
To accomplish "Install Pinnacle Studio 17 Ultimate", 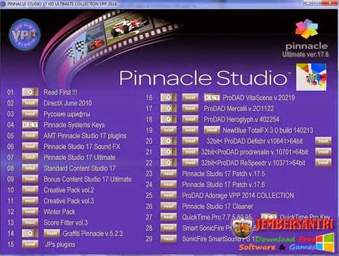I will 30,157.
